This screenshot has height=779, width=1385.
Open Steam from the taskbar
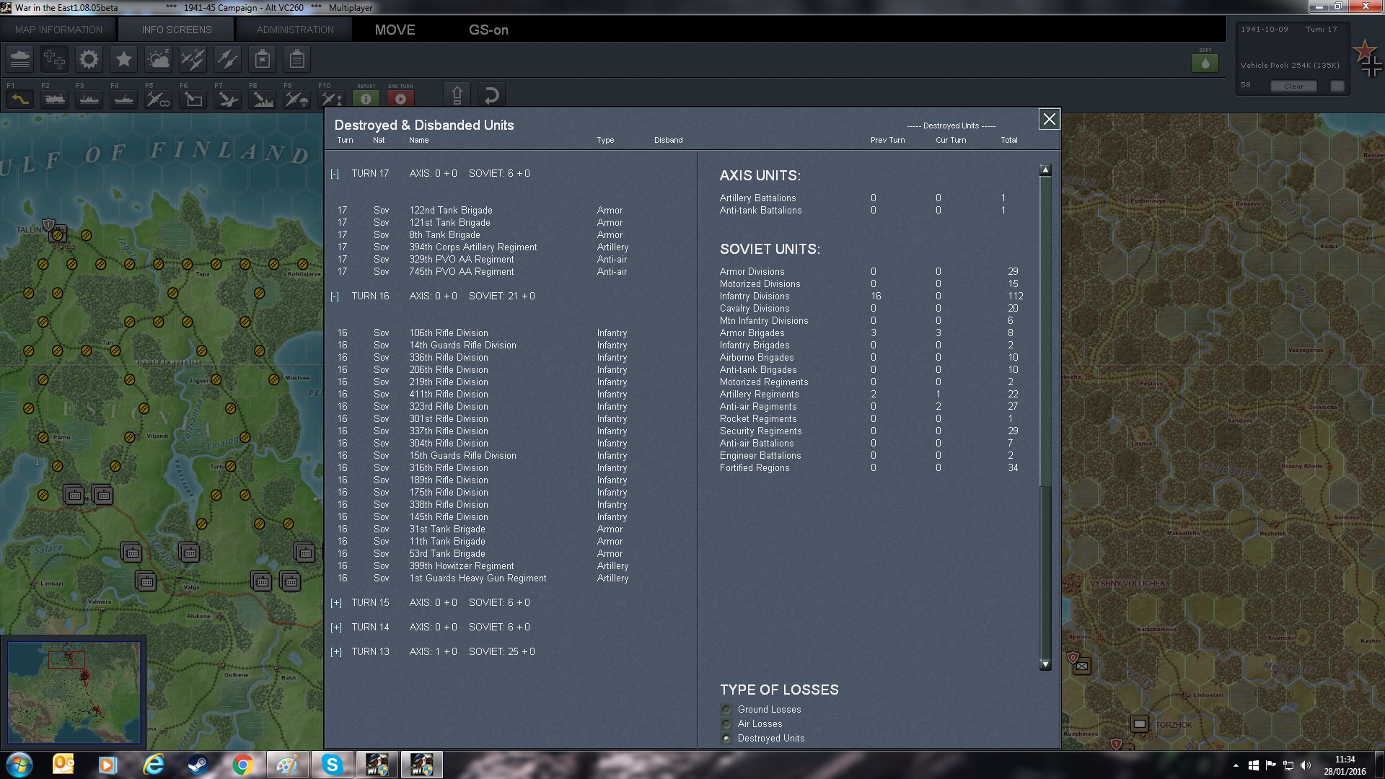click(198, 765)
